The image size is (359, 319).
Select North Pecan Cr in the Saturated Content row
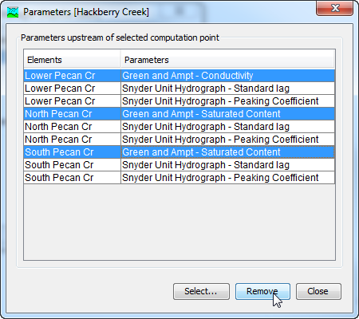(x=73, y=114)
